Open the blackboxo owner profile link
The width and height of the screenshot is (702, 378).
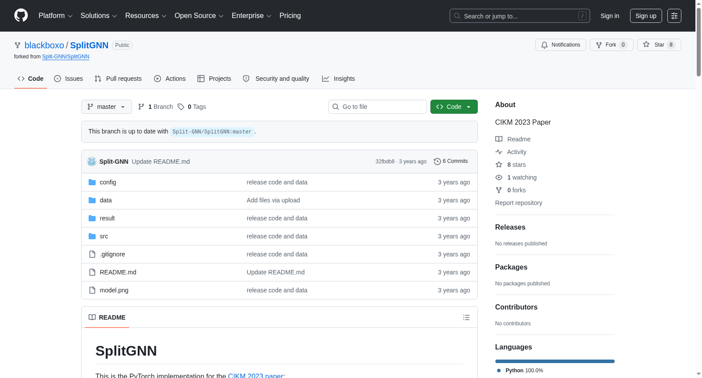[44, 45]
